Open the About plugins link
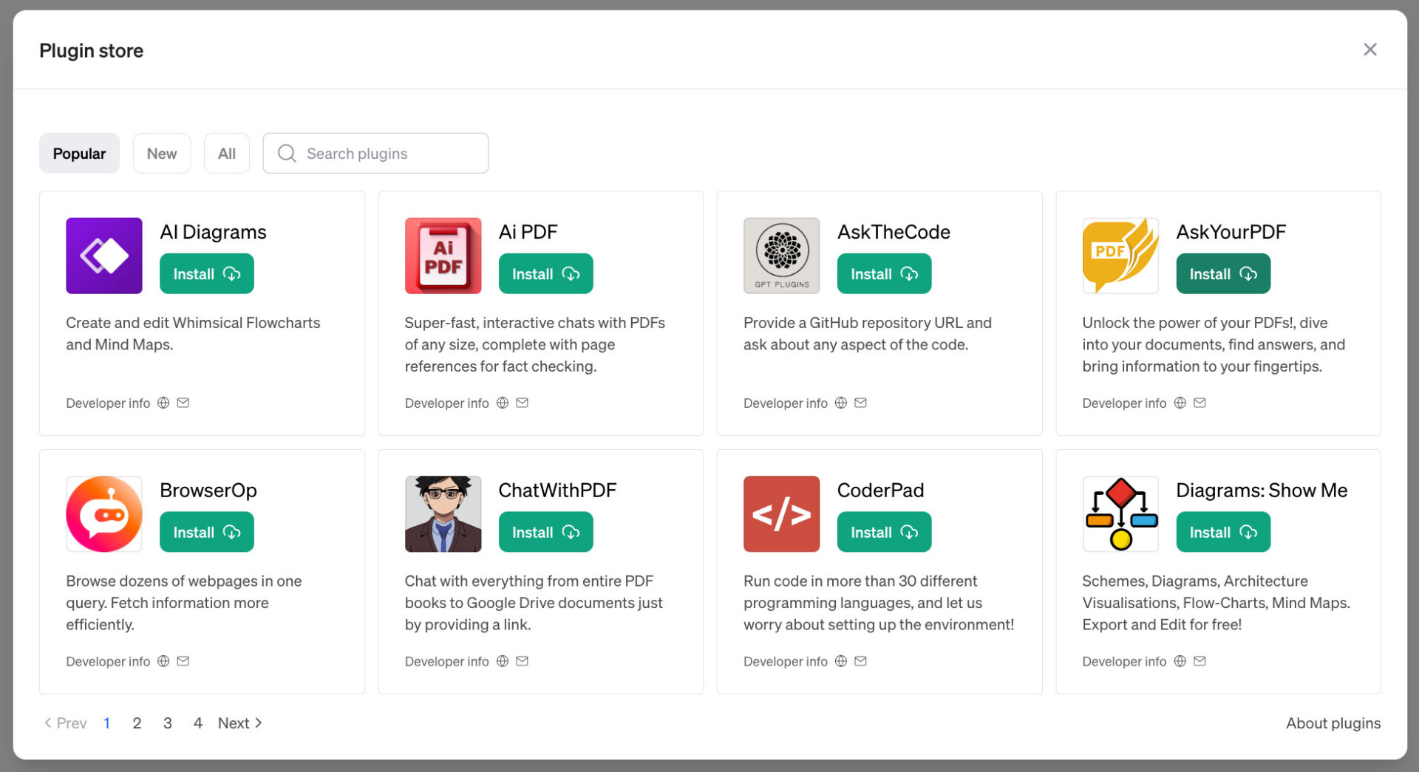This screenshot has width=1419, height=772. (x=1333, y=723)
